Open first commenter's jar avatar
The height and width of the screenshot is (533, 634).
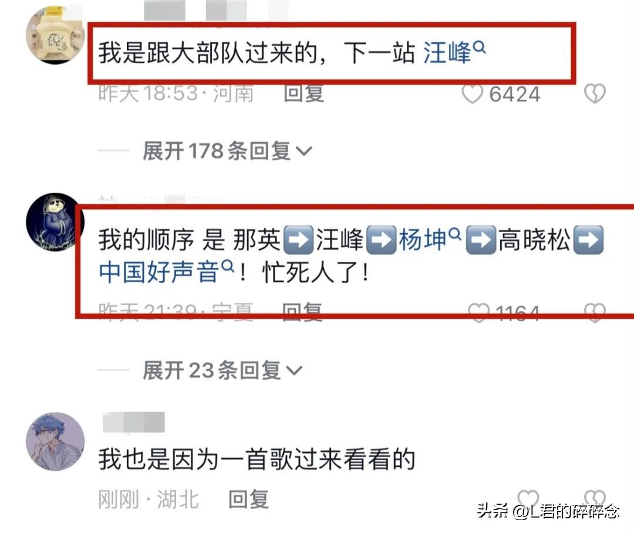pos(55,35)
